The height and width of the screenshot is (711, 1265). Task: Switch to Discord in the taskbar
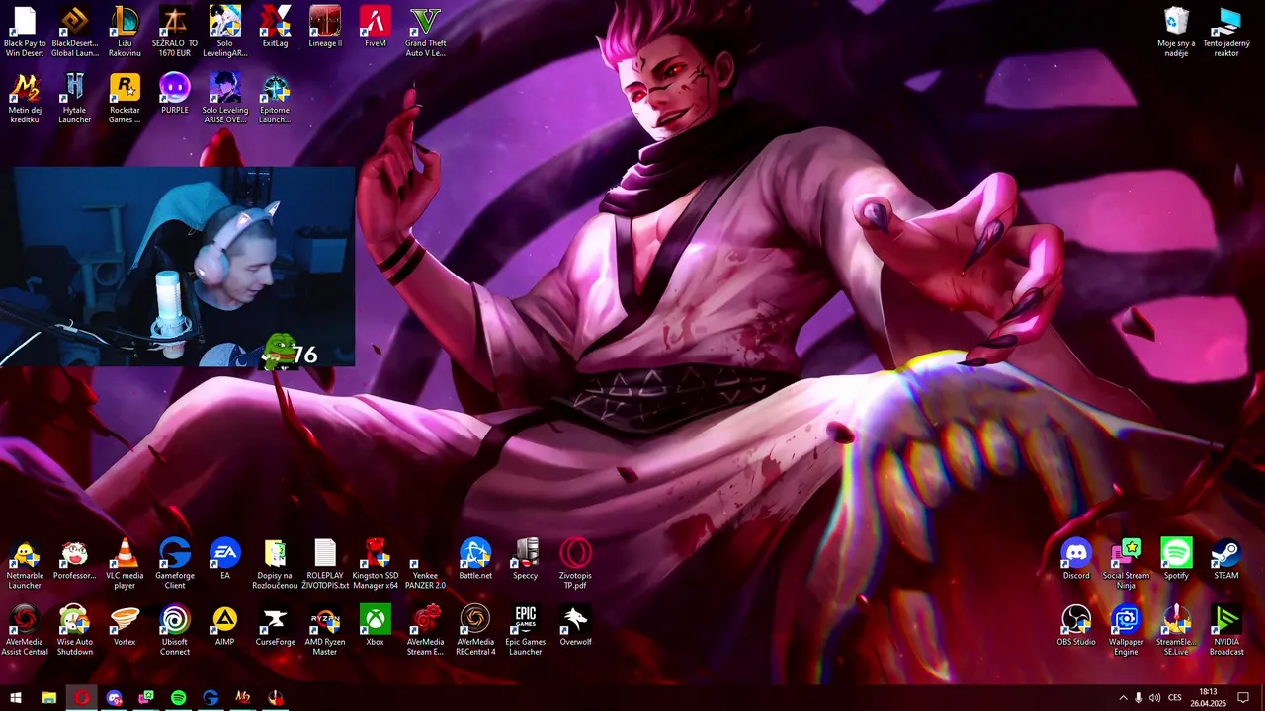[114, 698]
